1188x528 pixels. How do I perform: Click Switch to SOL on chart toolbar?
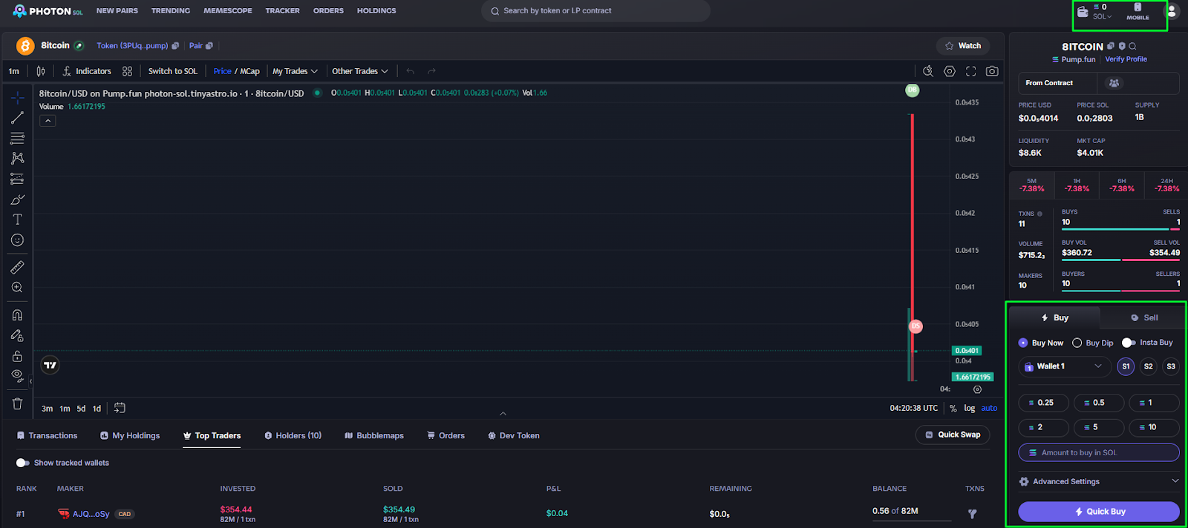173,71
